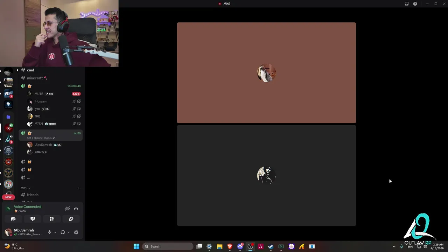Image resolution: width=448 pixels, height=252 pixels.
Task: Open the activities launcher button
Action: [x=52, y=219]
